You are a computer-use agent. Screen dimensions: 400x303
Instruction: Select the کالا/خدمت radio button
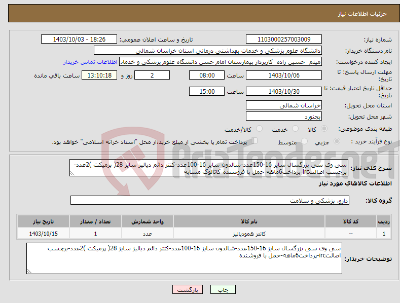(259, 129)
